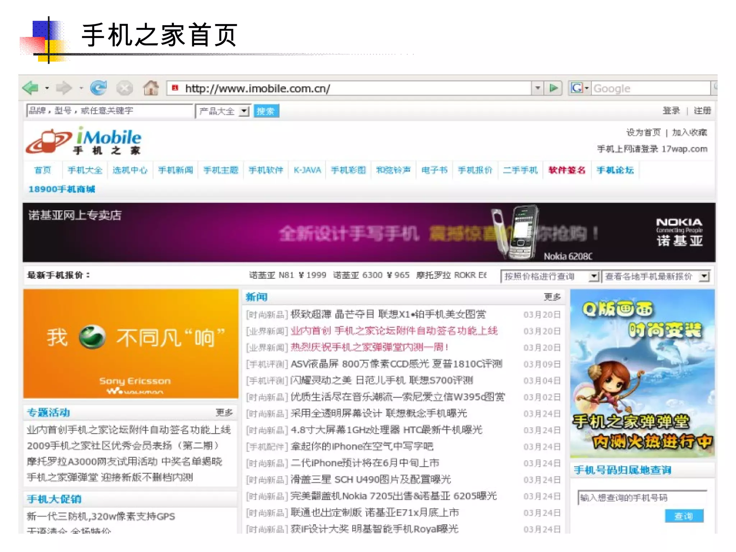Open the 手机论坛 nav item
This screenshot has width=736, height=552.
(x=615, y=170)
